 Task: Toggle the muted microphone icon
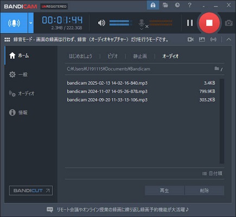[142, 23]
